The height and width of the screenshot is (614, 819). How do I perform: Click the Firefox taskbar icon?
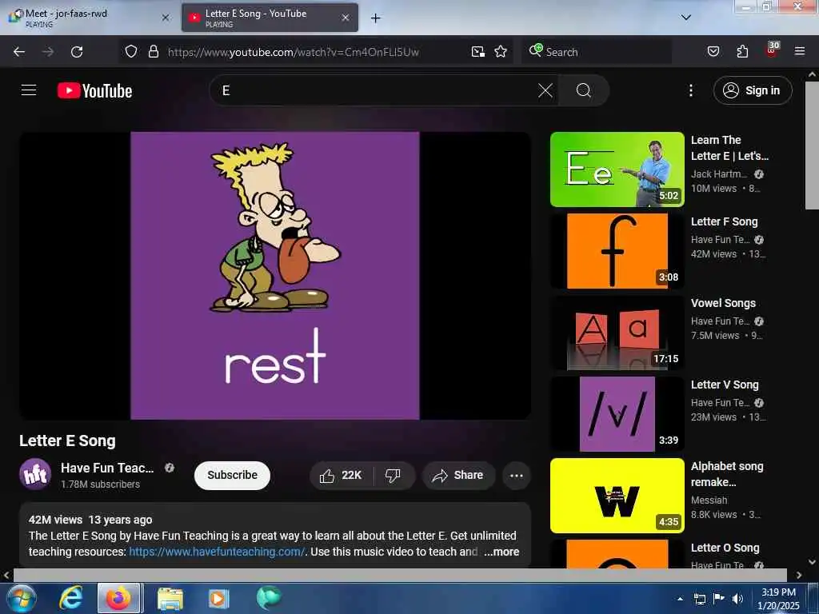(118, 598)
